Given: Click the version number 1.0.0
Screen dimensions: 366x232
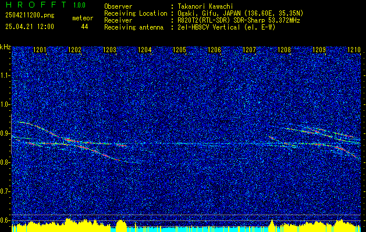Looking at the screenshot, I should tap(79, 5).
